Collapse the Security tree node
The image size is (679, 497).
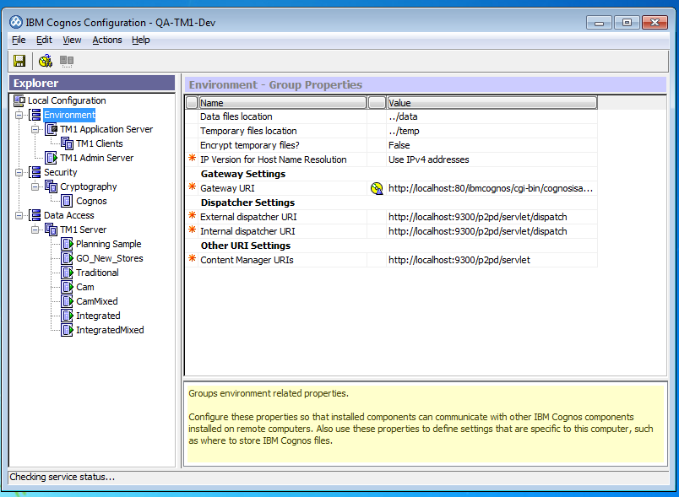(x=19, y=173)
